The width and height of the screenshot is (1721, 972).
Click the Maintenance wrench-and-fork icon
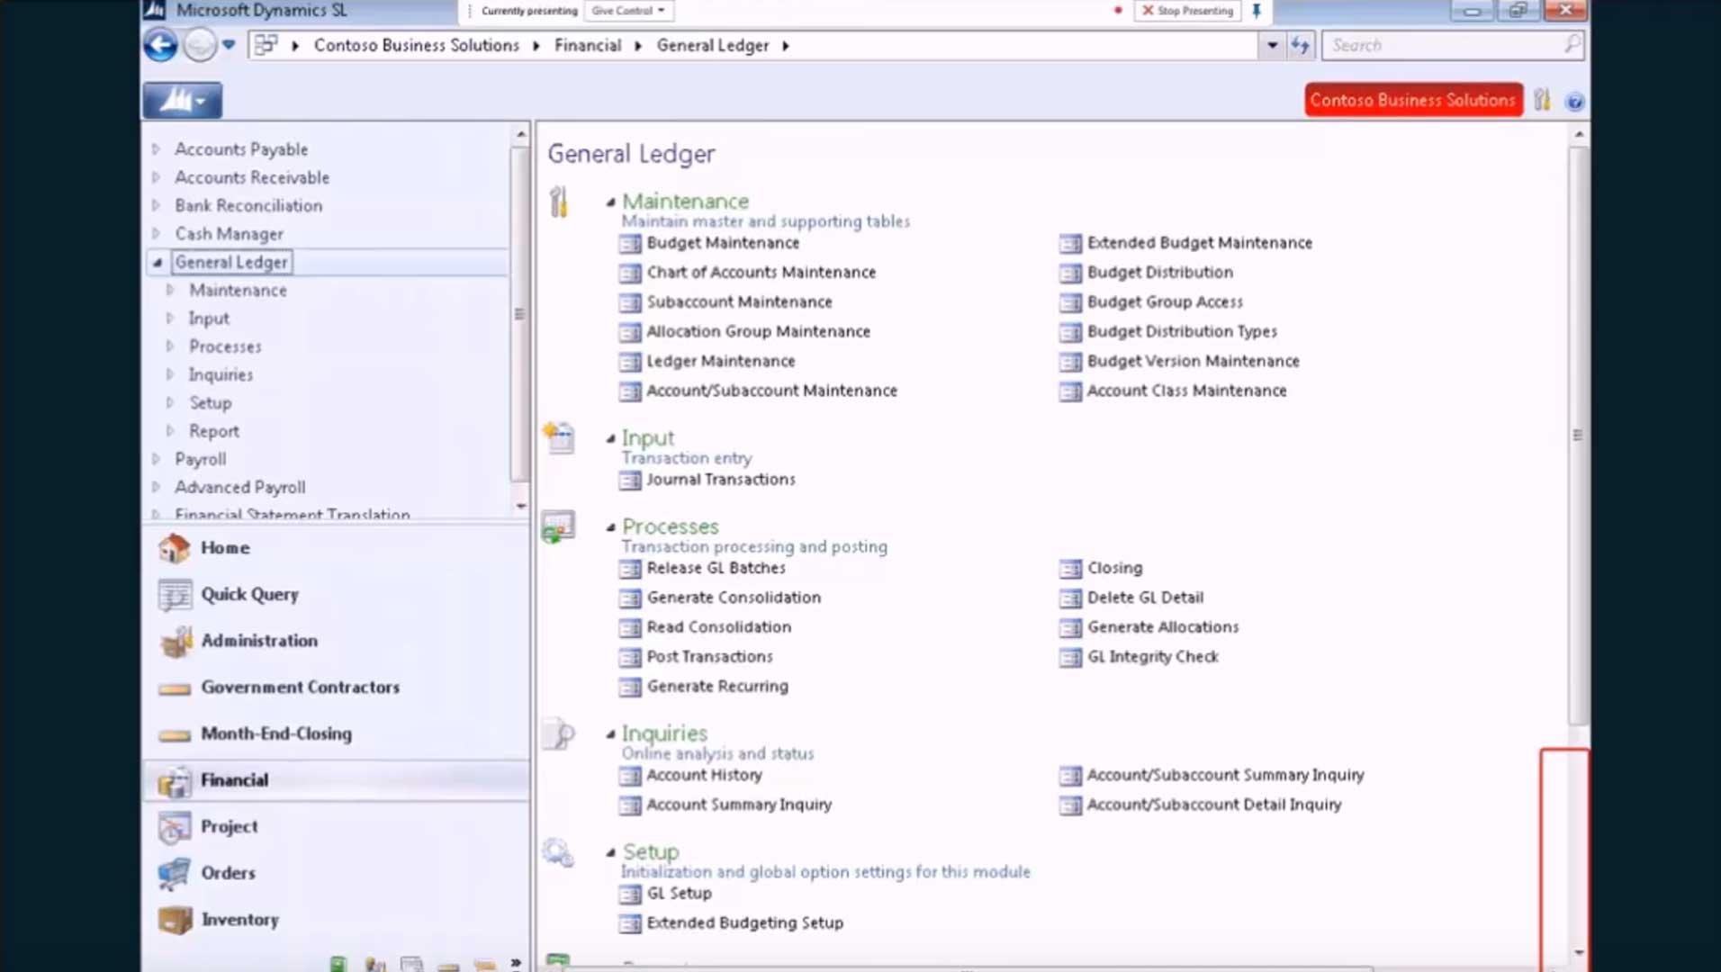(x=559, y=202)
